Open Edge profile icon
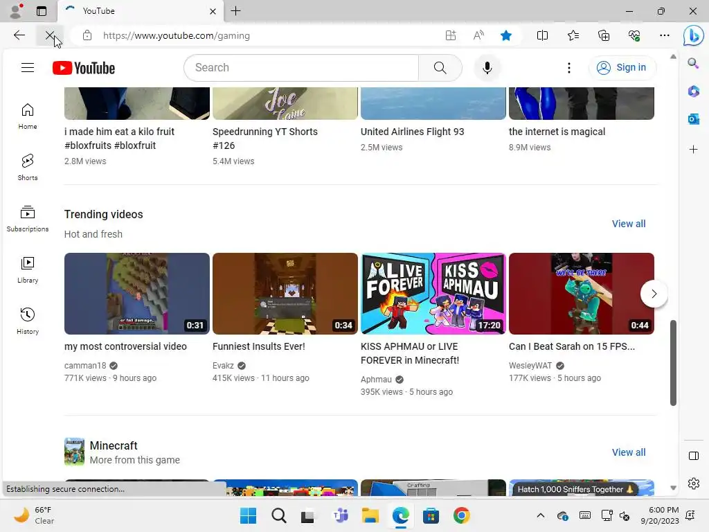The height and width of the screenshot is (532, 709). tap(16, 11)
